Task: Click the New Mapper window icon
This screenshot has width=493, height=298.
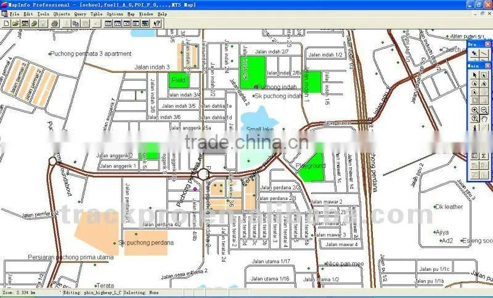Action: tap(118, 23)
